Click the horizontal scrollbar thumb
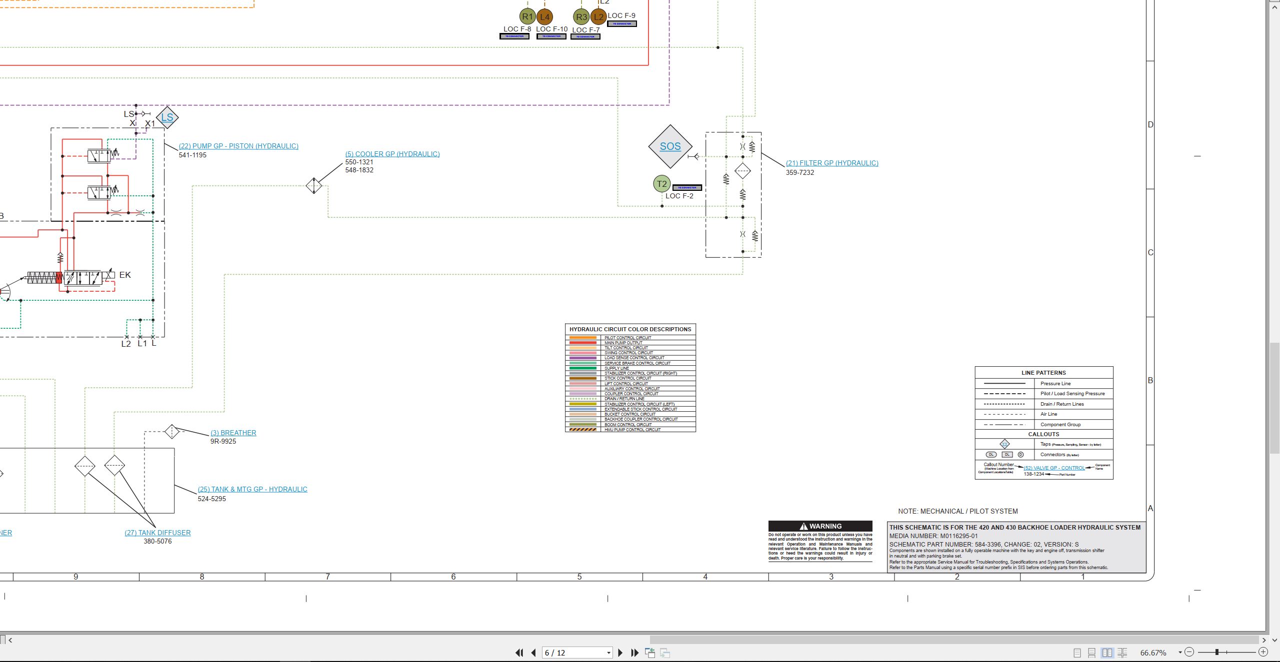The width and height of the screenshot is (1280, 662). pyautogui.click(x=953, y=640)
